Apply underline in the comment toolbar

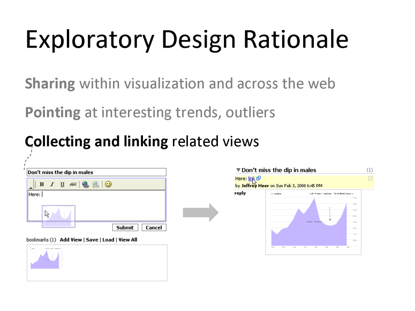click(62, 185)
